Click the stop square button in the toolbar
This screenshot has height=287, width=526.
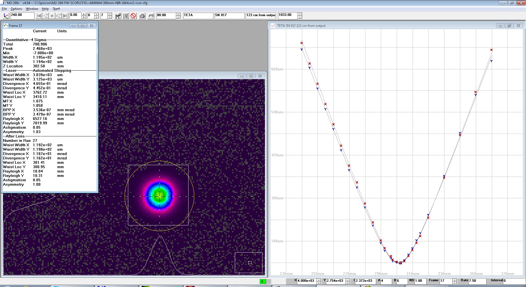(x=52, y=16)
